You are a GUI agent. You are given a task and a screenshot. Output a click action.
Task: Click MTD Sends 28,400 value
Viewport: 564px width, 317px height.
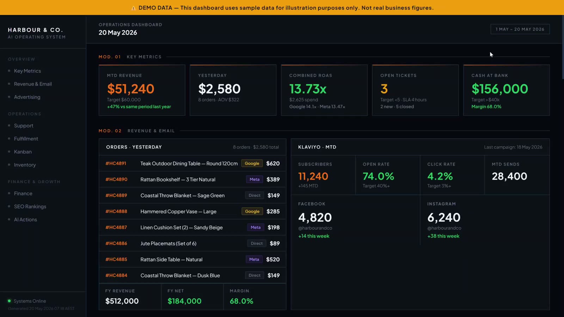(509, 176)
